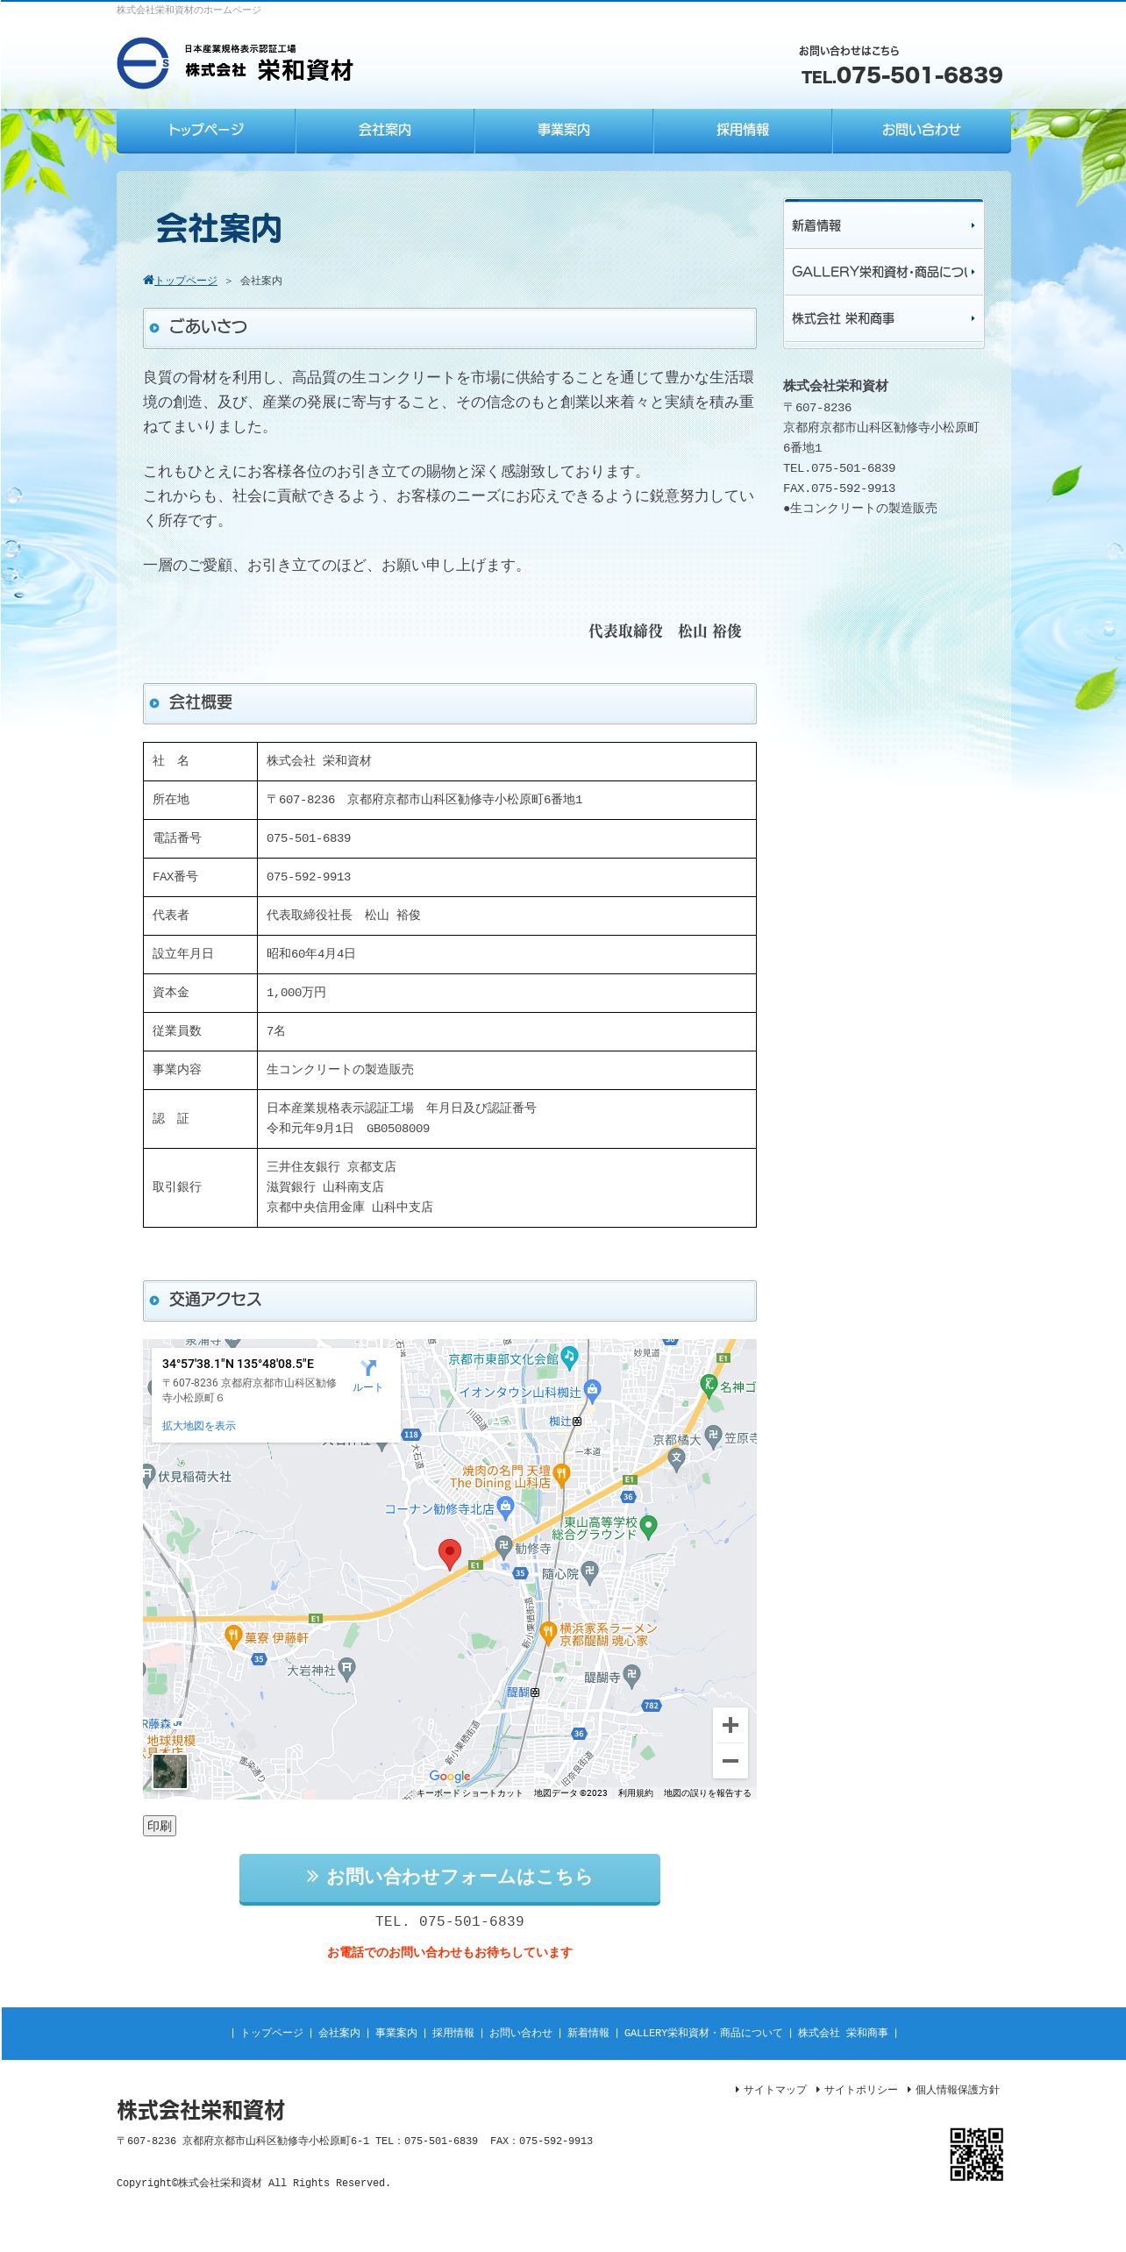
Task: Click footer 採用情報 link in blue bar
Action: tap(453, 2033)
